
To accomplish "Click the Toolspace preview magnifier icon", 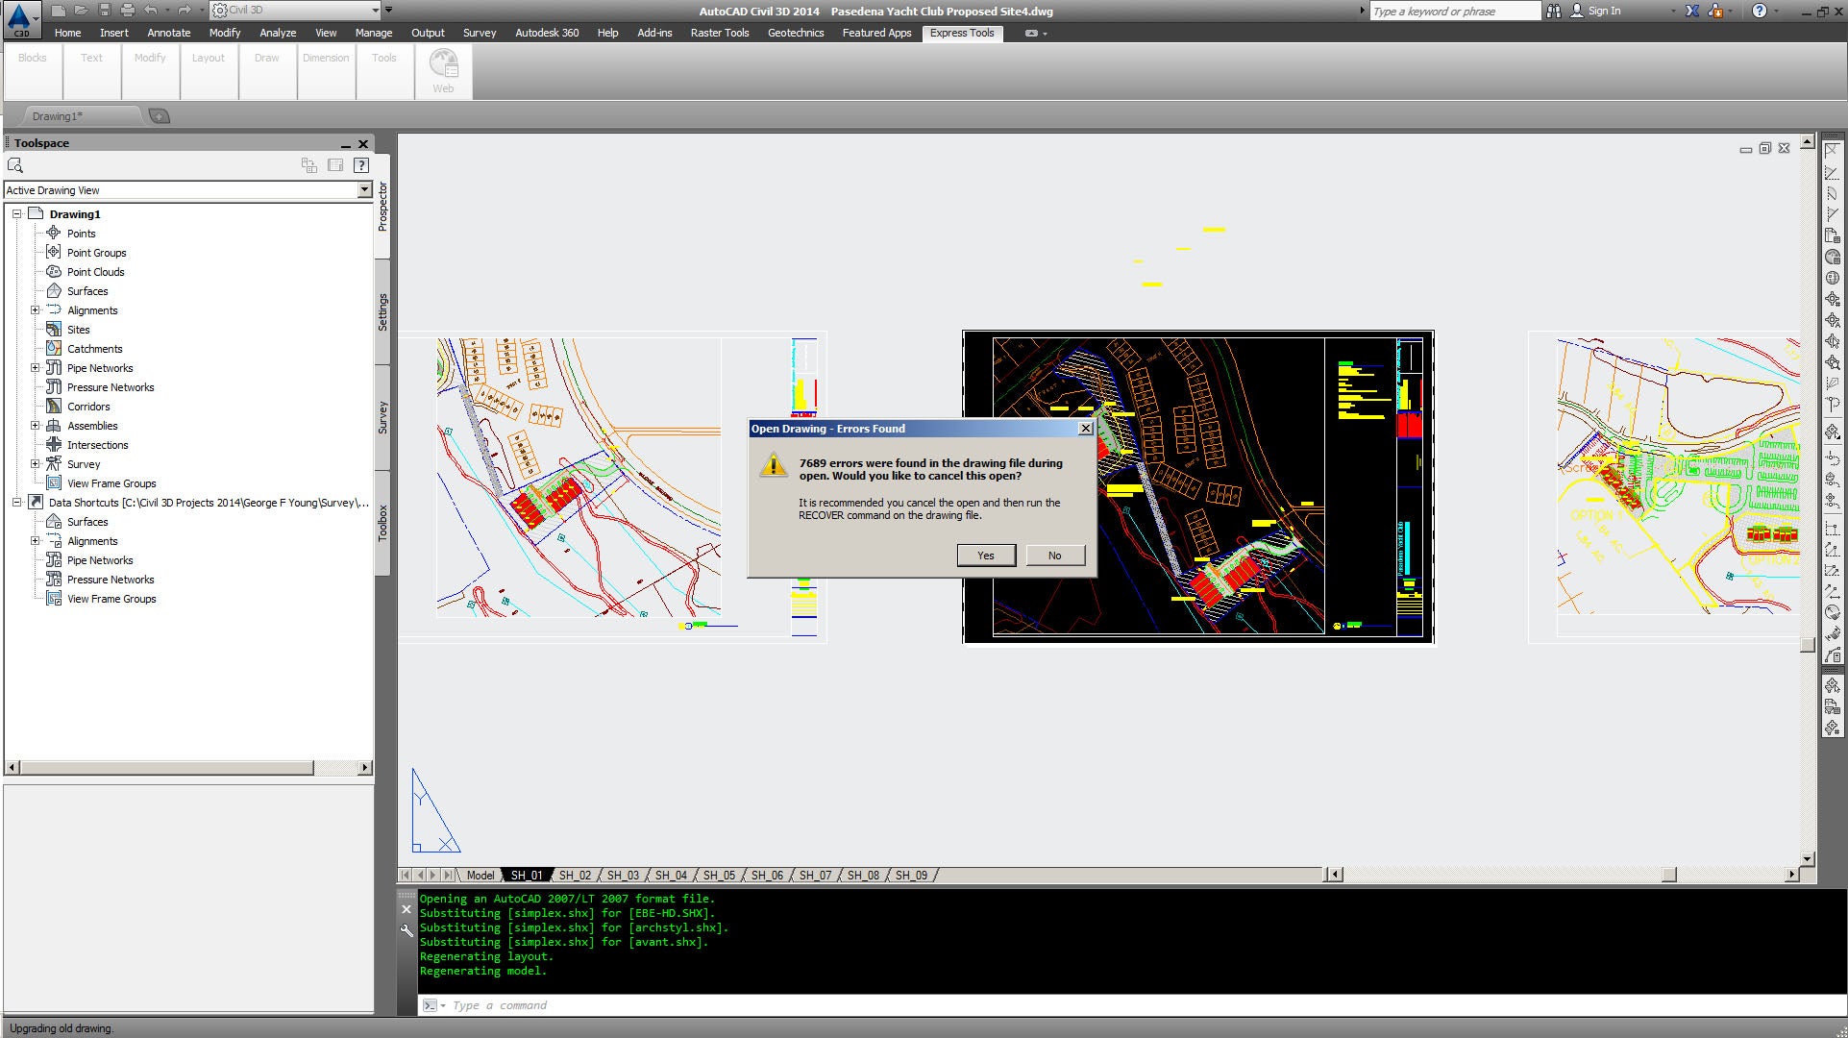I will tap(15, 165).
